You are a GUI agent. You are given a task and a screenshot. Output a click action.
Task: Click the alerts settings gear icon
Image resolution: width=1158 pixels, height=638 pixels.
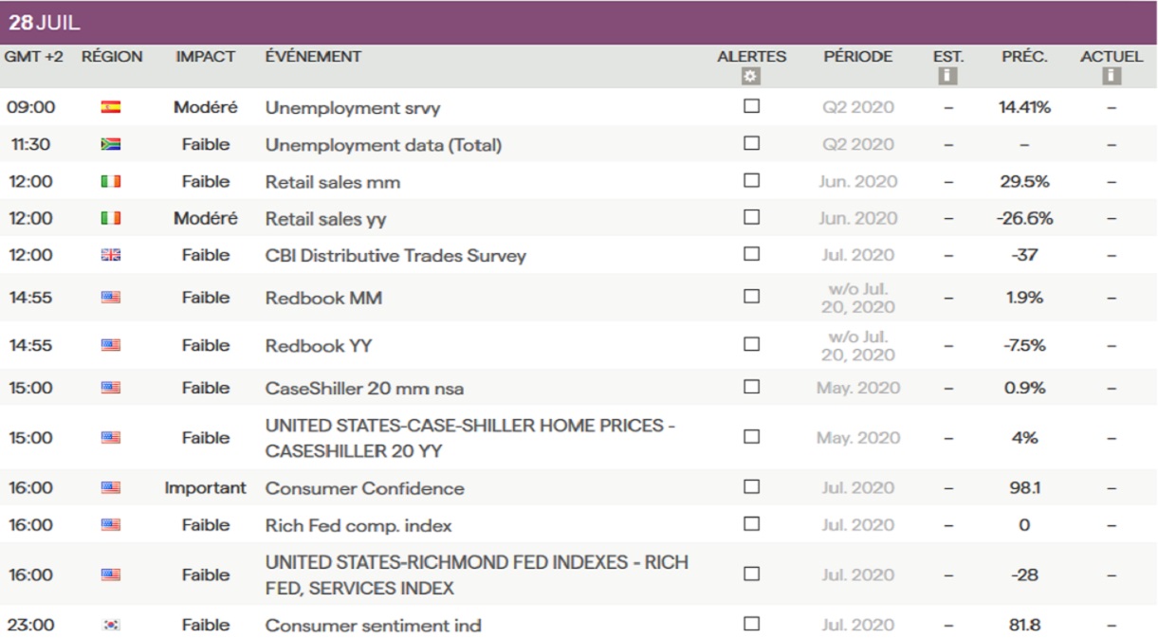(x=751, y=77)
